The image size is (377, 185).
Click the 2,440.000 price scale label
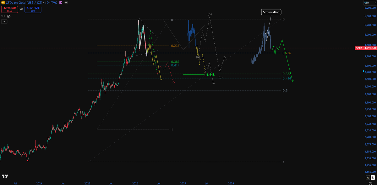tap(370, 124)
